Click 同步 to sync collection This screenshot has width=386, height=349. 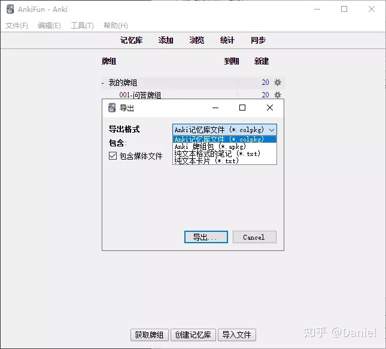pyautogui.click(x=258, y=40)
